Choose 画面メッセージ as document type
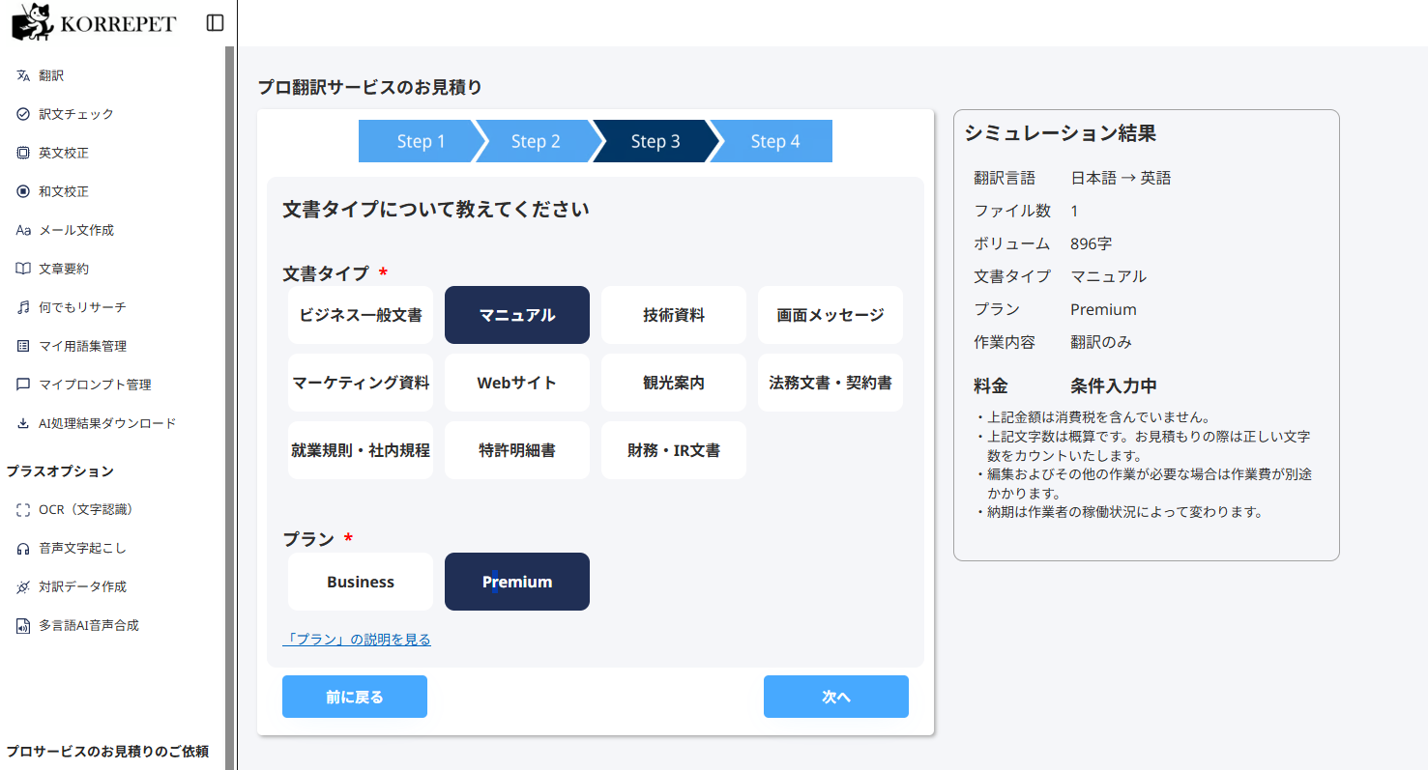 (831, 315)
